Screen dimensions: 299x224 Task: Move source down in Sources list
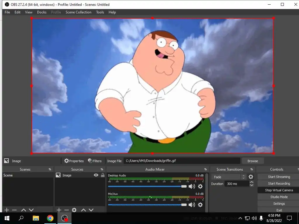[91, 210]
